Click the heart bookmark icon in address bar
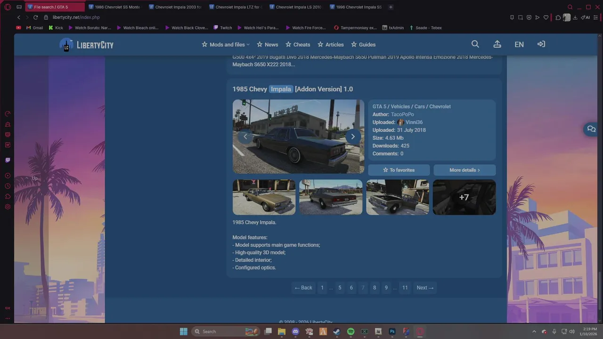Viewport: 603px width, 339px height. pyautogui.click(x=546, y=17)
